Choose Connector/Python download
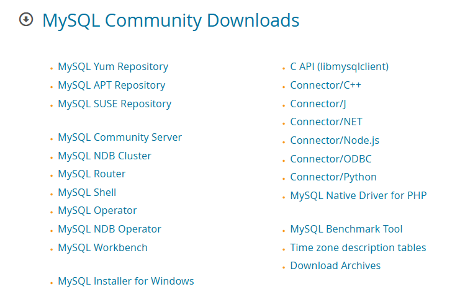The width and height of the screenshot is (460, 297). point(333,177)
